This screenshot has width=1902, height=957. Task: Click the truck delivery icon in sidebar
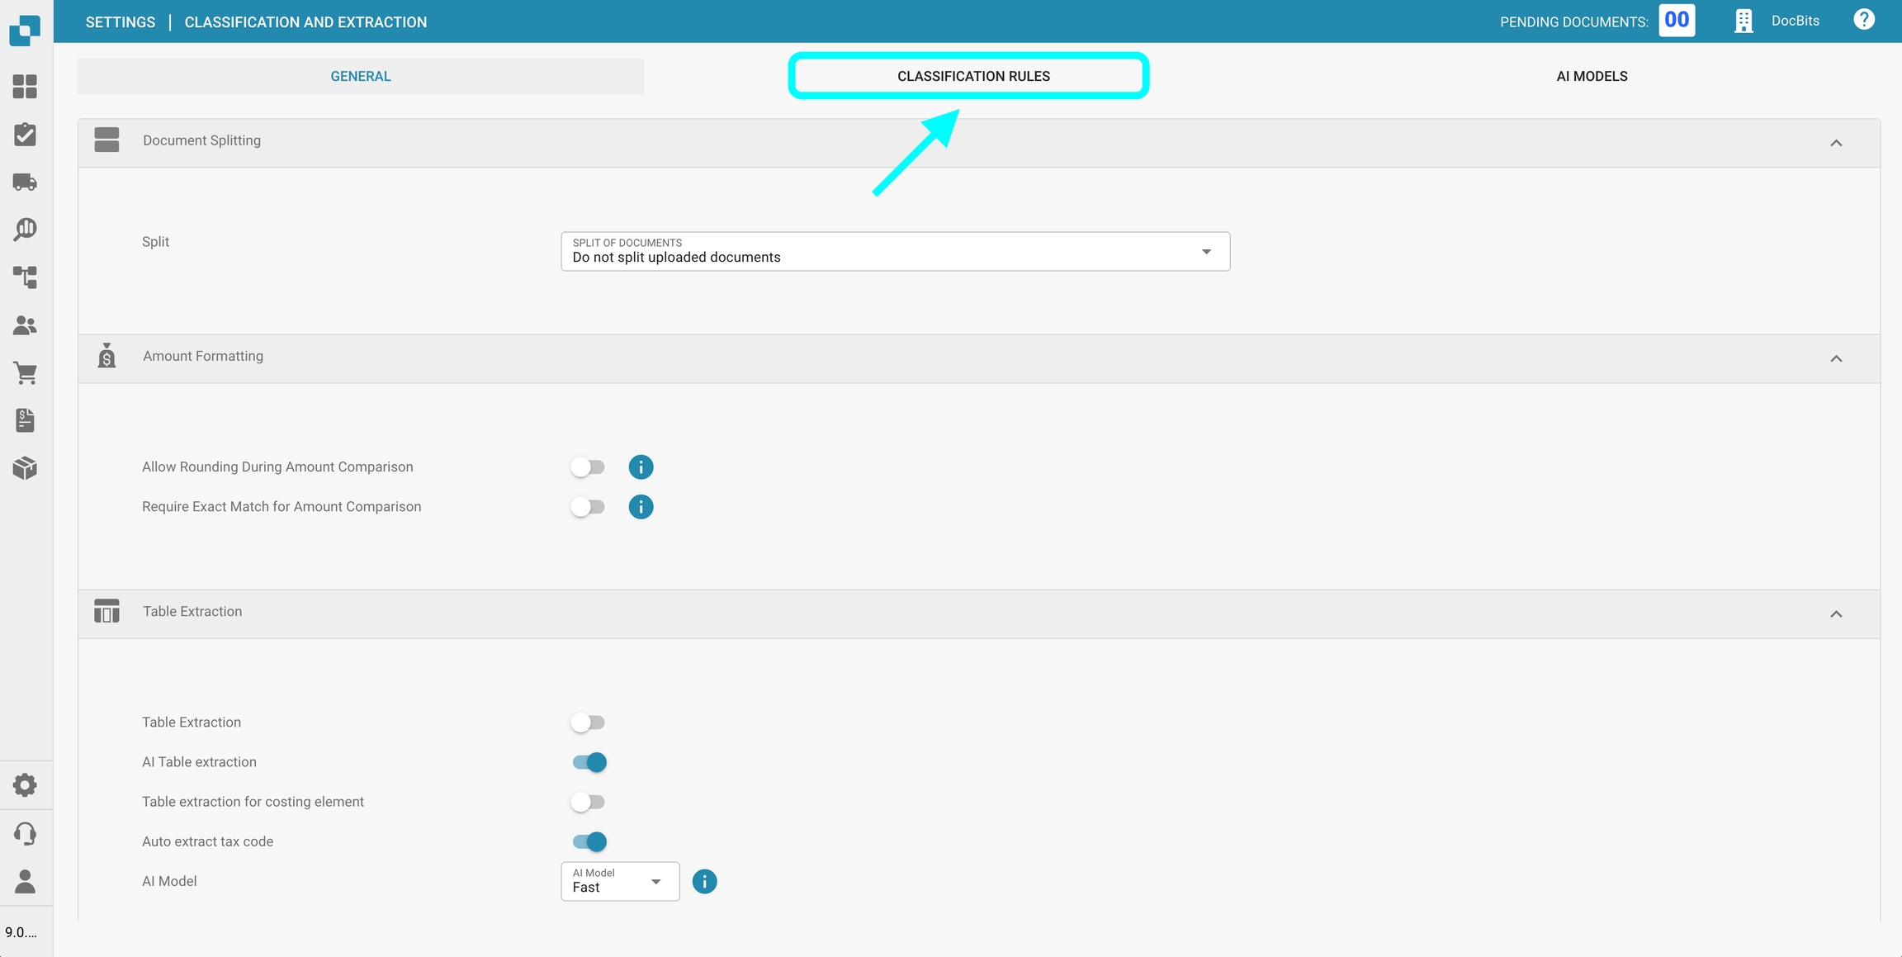(25, 182)
